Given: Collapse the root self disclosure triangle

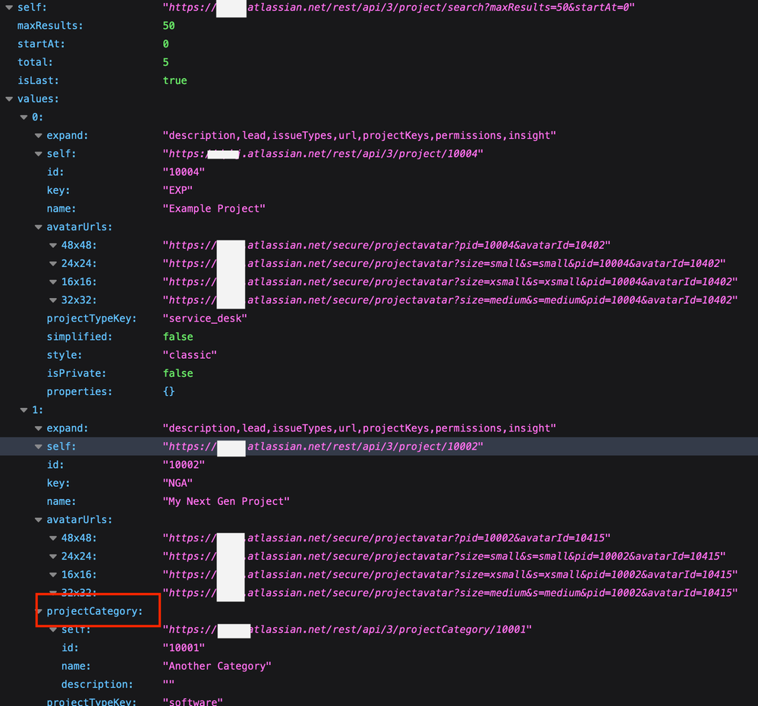Looking at the screenshot, I should coord(8,8).
